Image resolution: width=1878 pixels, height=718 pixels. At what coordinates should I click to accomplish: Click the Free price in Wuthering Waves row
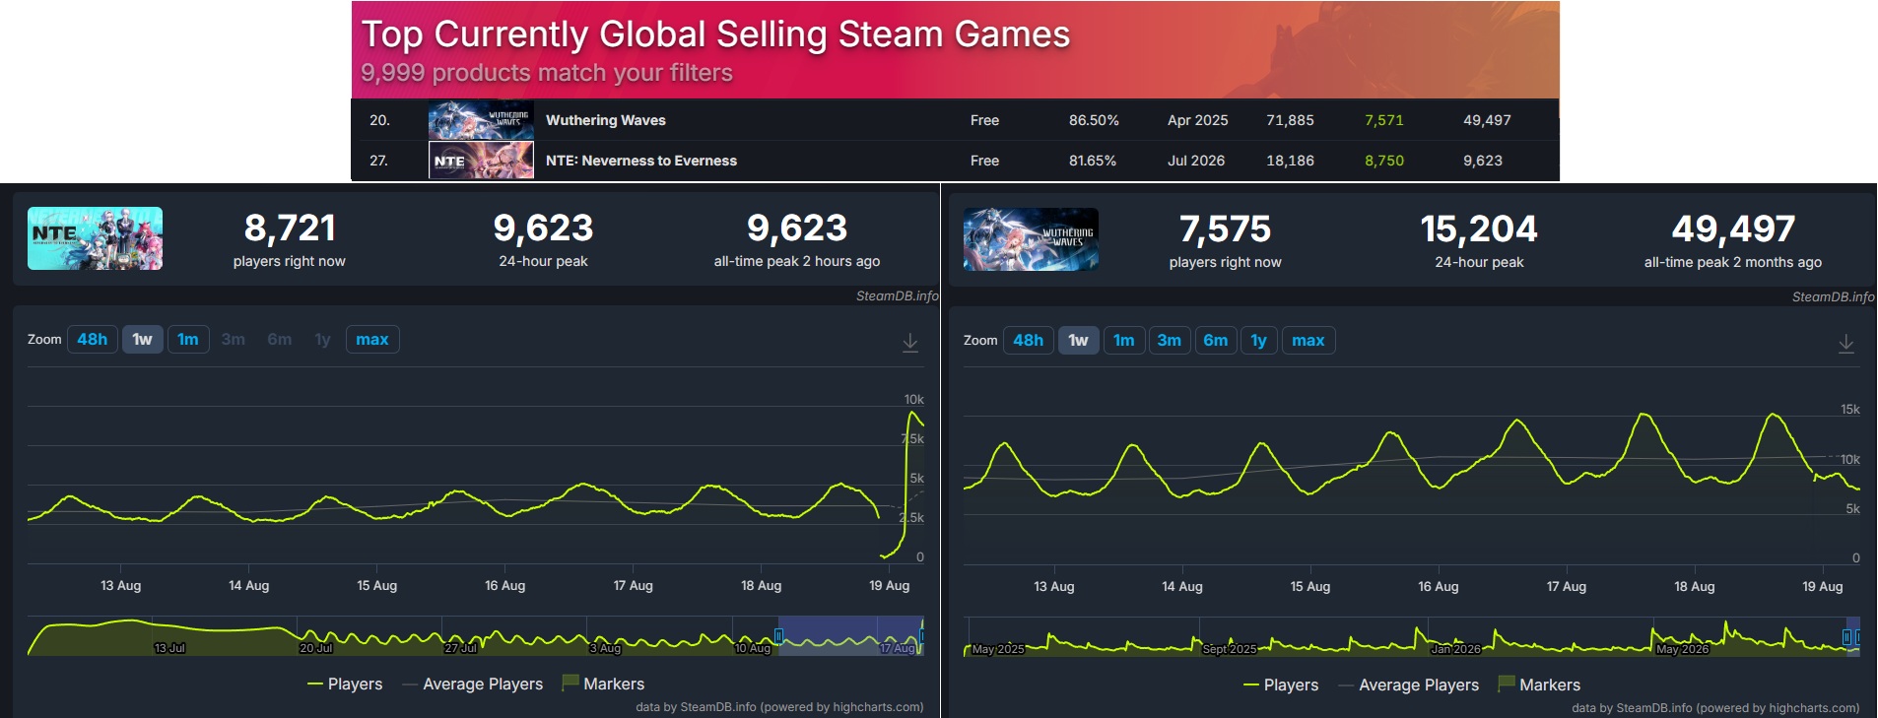pos(984,120)
